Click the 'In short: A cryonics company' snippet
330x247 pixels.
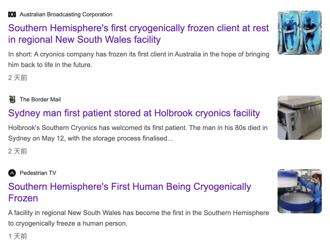(x=139, y=60)
